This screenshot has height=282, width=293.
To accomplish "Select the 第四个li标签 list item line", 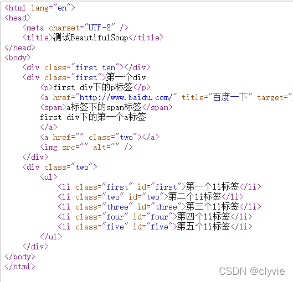I will click(x=155, y=217).
